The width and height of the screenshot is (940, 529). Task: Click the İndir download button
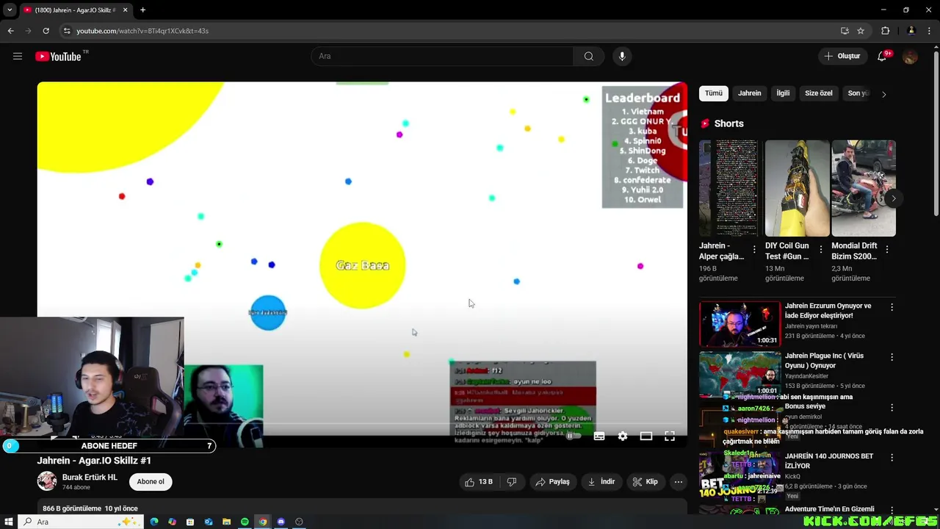[601, 482]
